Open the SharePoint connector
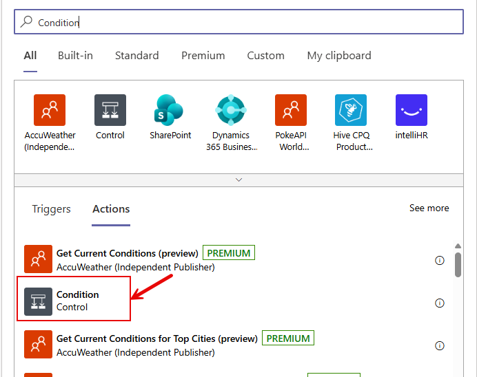 170,110
